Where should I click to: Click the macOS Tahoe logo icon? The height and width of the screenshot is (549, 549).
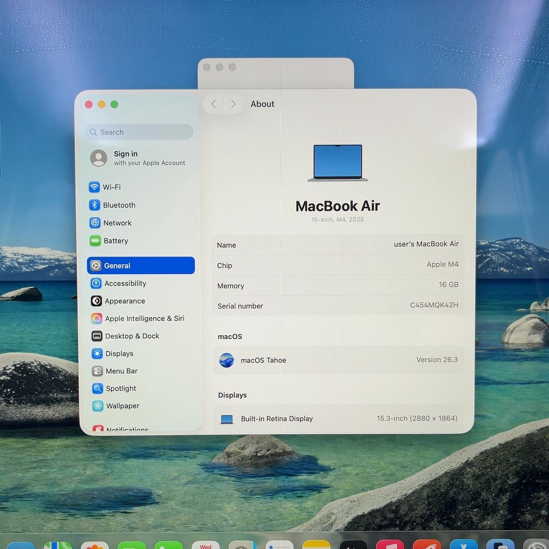pos(226,361)
